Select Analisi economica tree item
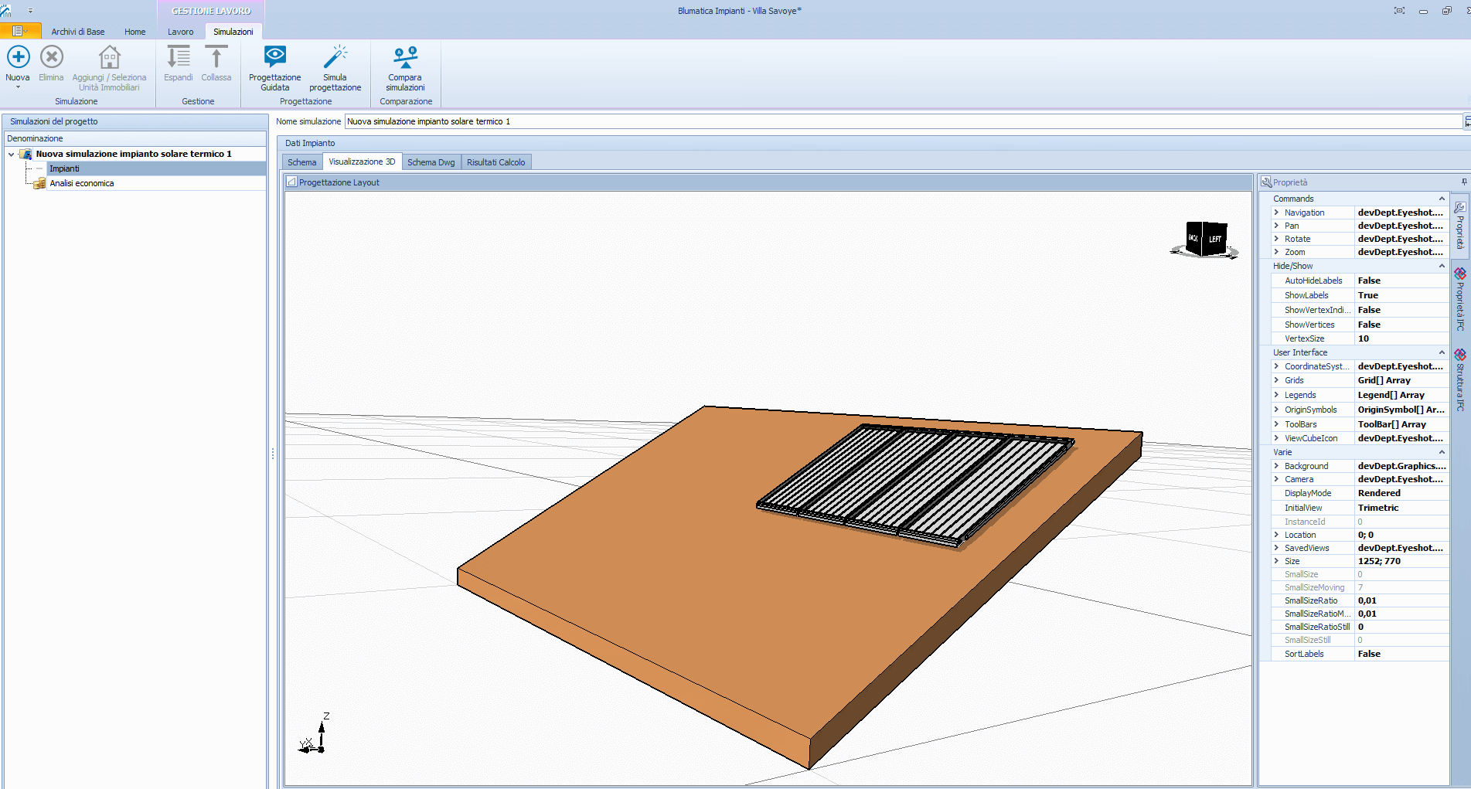The image size is (1471, 789). pos(81,183)
